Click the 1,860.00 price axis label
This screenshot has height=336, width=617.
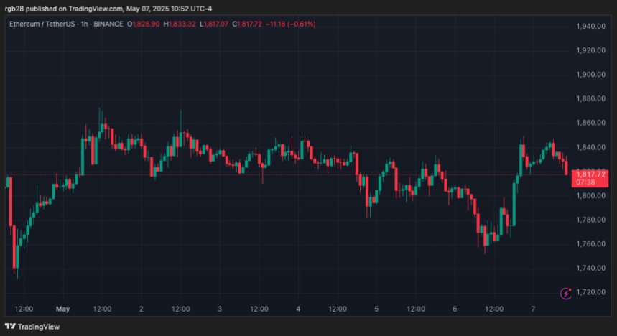pos(591,123)
